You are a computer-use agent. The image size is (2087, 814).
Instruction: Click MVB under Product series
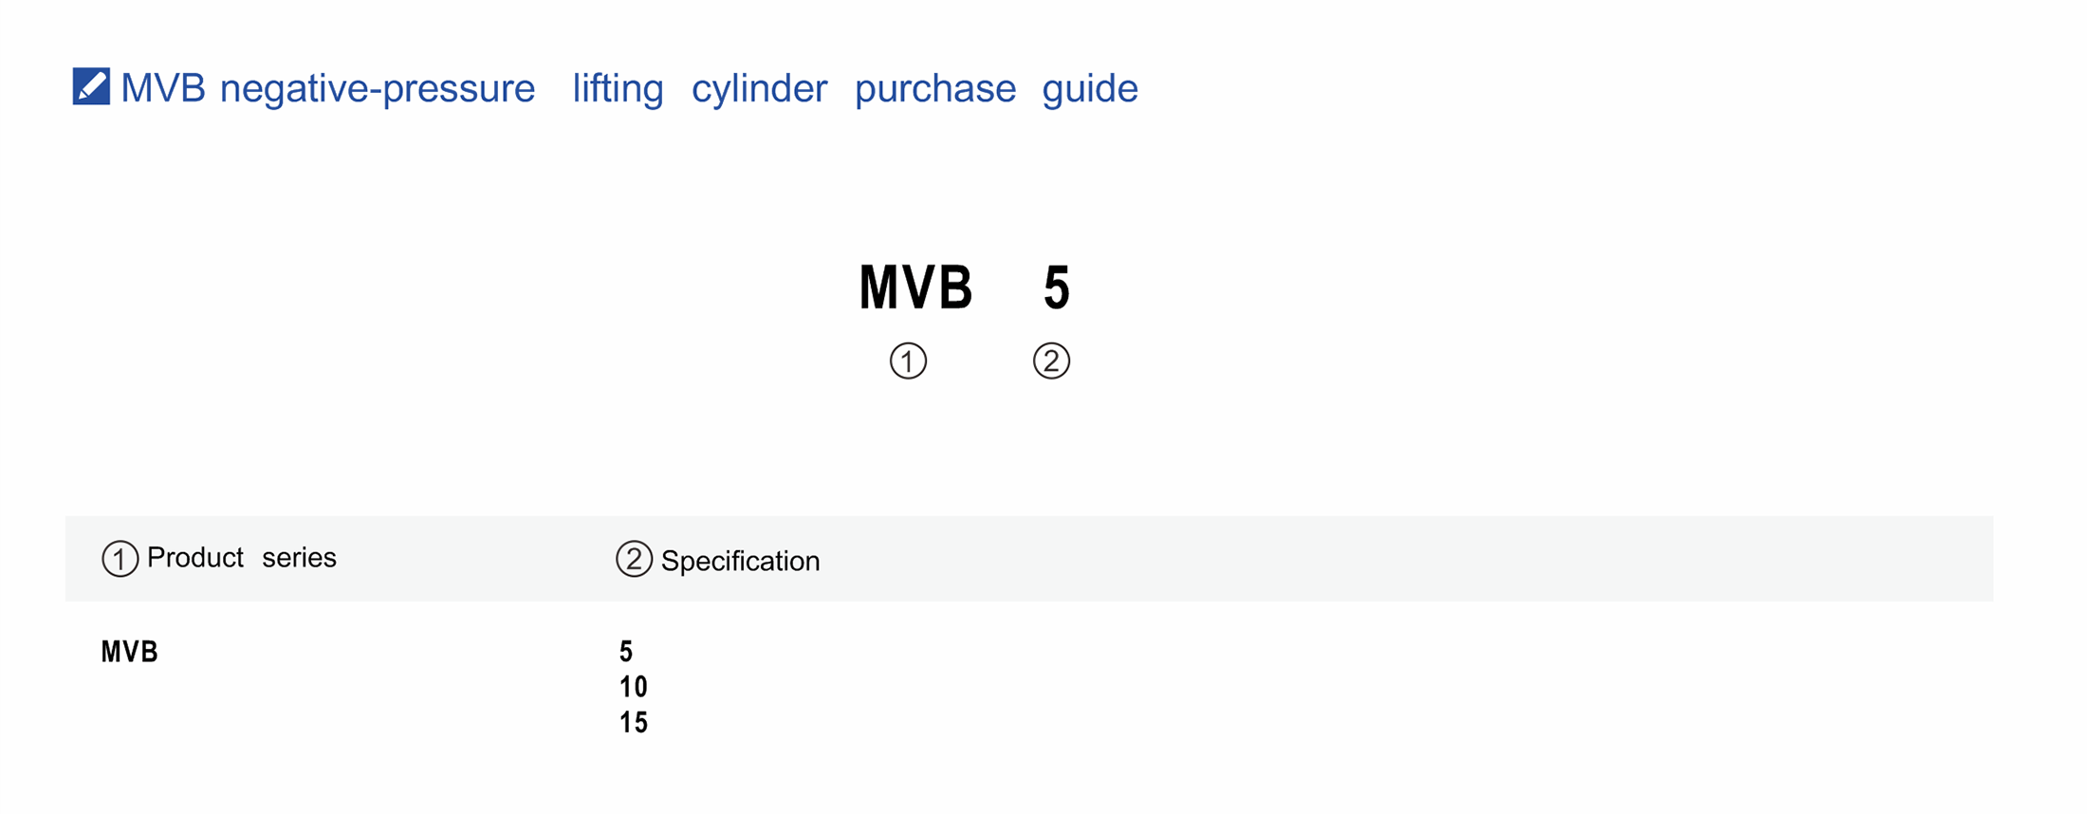[x=130, y=652]
